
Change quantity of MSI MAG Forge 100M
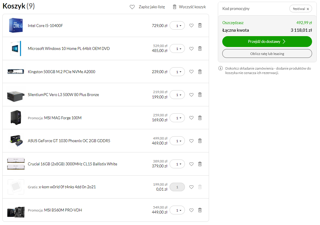coord(177,118)
